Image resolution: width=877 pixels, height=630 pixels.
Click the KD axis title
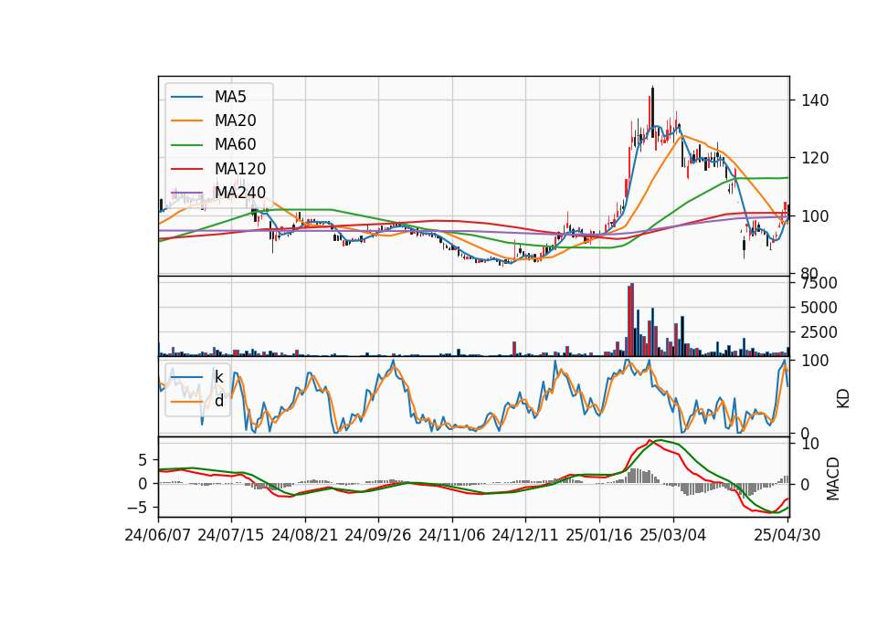point(843,398)
